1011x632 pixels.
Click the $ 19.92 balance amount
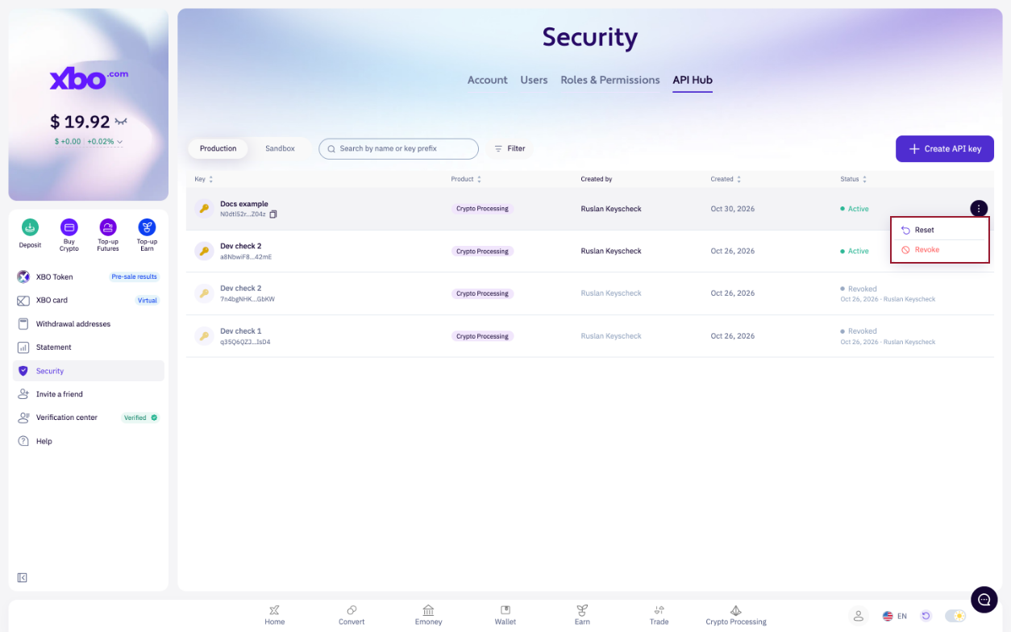point(80,122)
